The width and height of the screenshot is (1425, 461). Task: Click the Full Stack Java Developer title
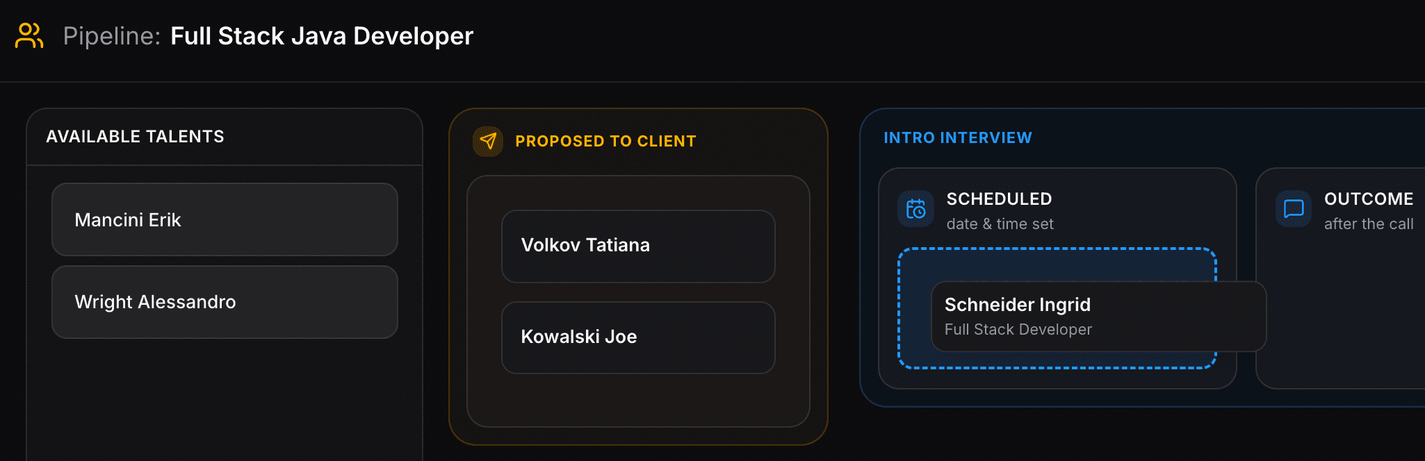pos(322,36)
